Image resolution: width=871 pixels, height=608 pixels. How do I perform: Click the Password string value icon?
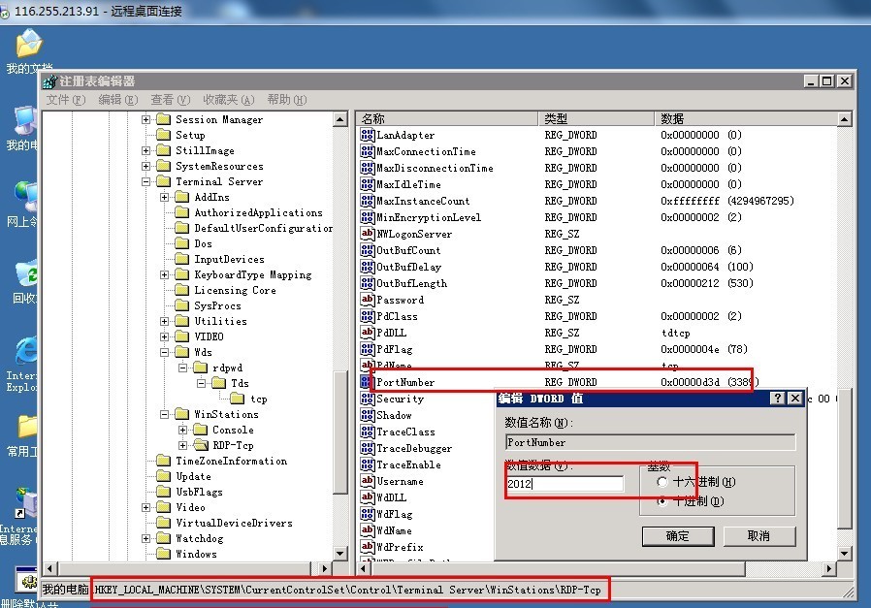pos(367,300)
